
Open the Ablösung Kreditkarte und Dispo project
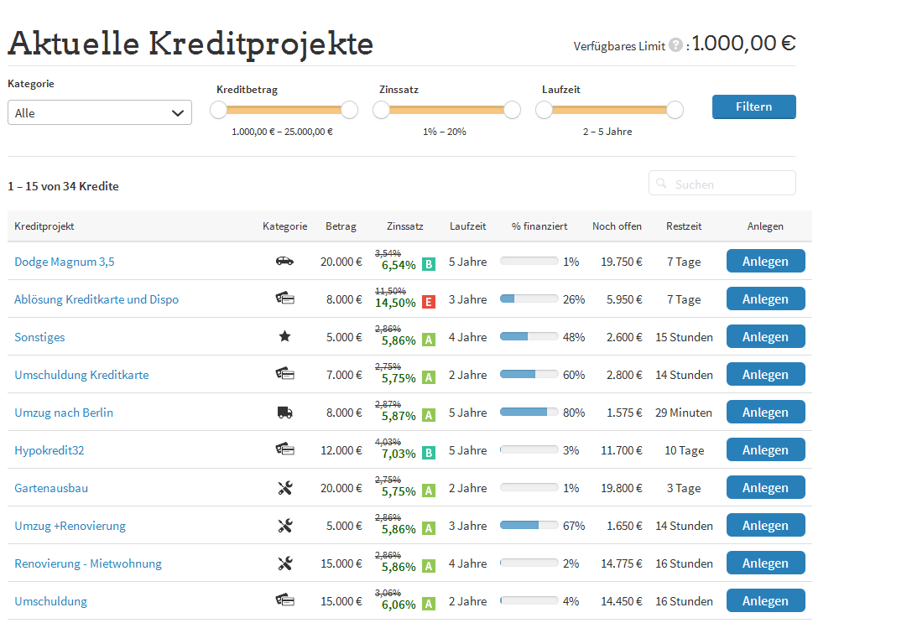[x=96, y=299]
